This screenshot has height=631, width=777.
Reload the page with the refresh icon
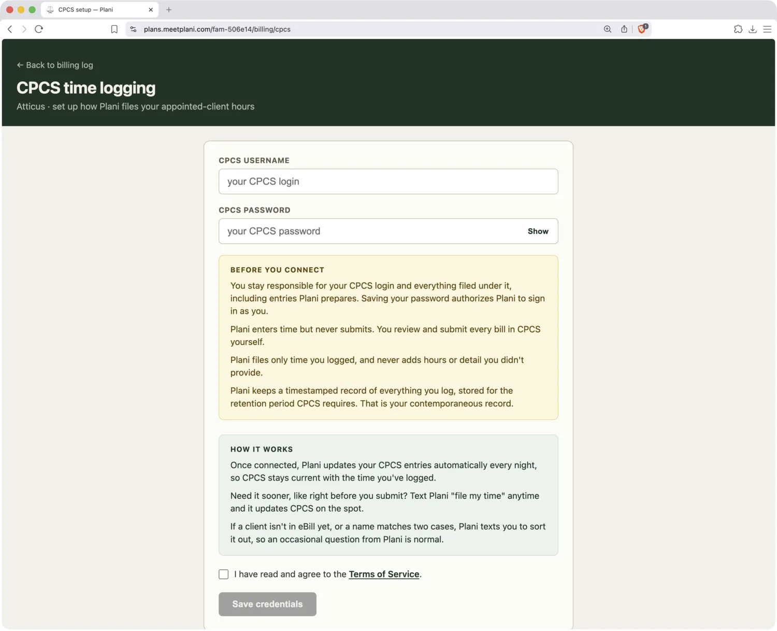point(39,29)
